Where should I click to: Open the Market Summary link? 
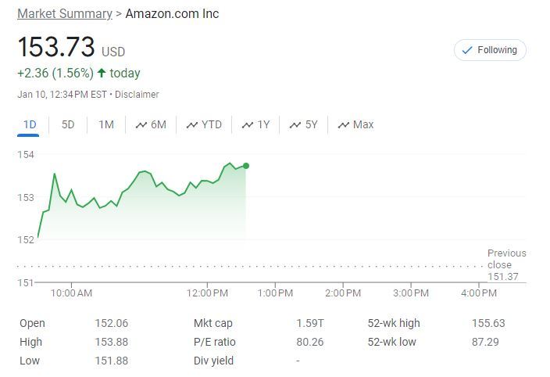64,14
